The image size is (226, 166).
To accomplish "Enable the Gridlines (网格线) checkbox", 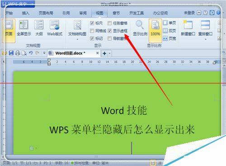I will point(92,31).
